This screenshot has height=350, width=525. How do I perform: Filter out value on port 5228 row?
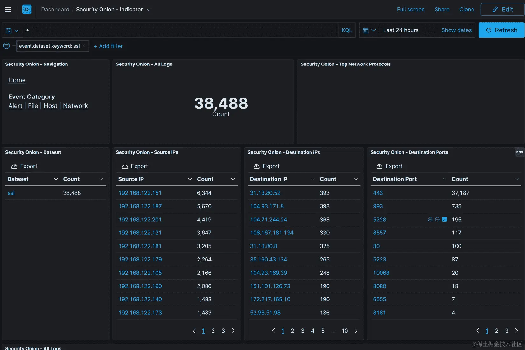tap(437, 219)
